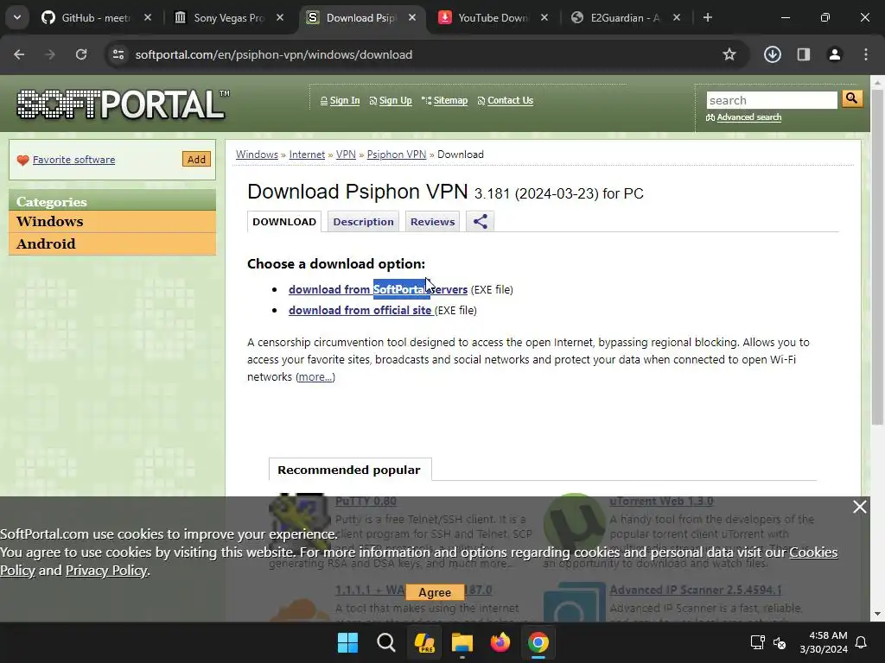Switch to the GitHub browser tab
Viewport: 885px width, 663px height.
click(x=97, y=17)
